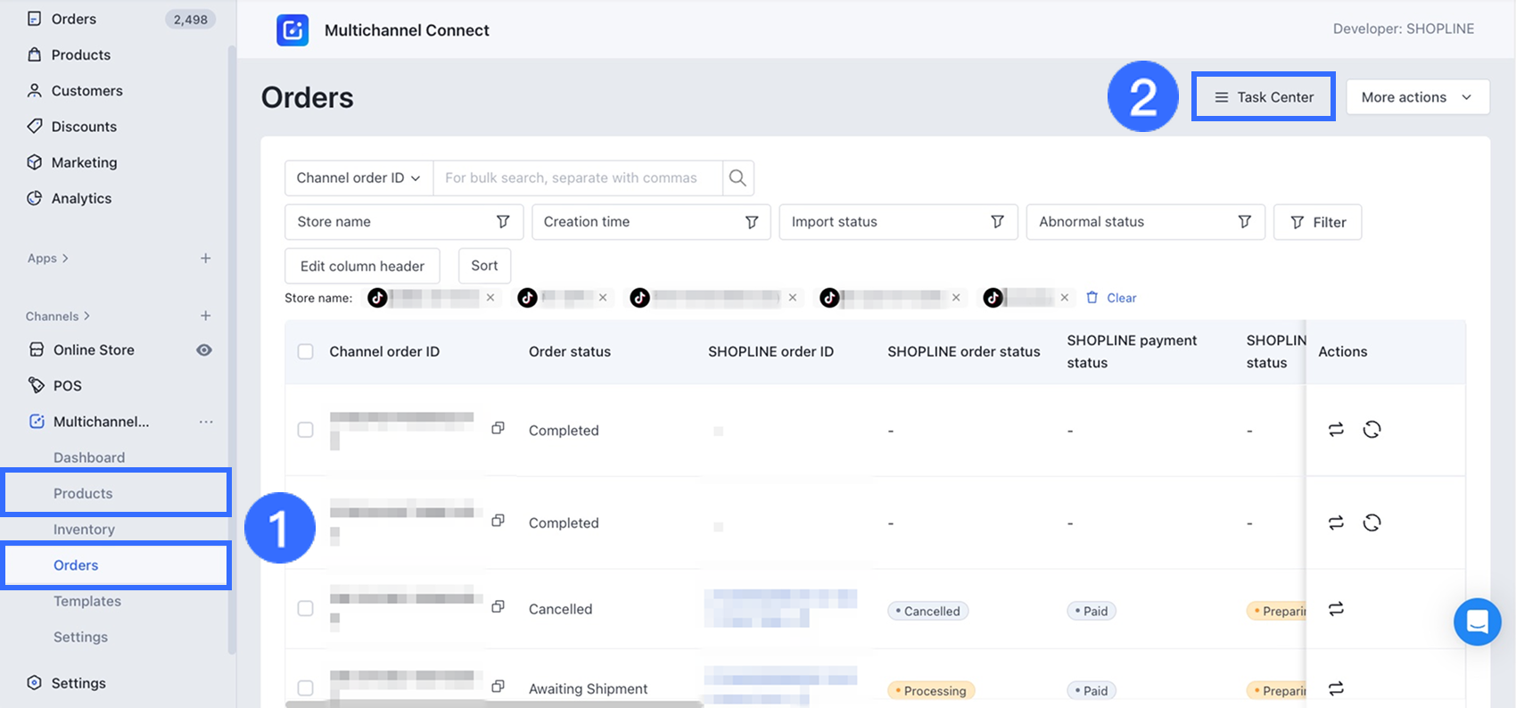Toggle the select-all orders checkbox
Screen dimensions: 1516x708
306,351
